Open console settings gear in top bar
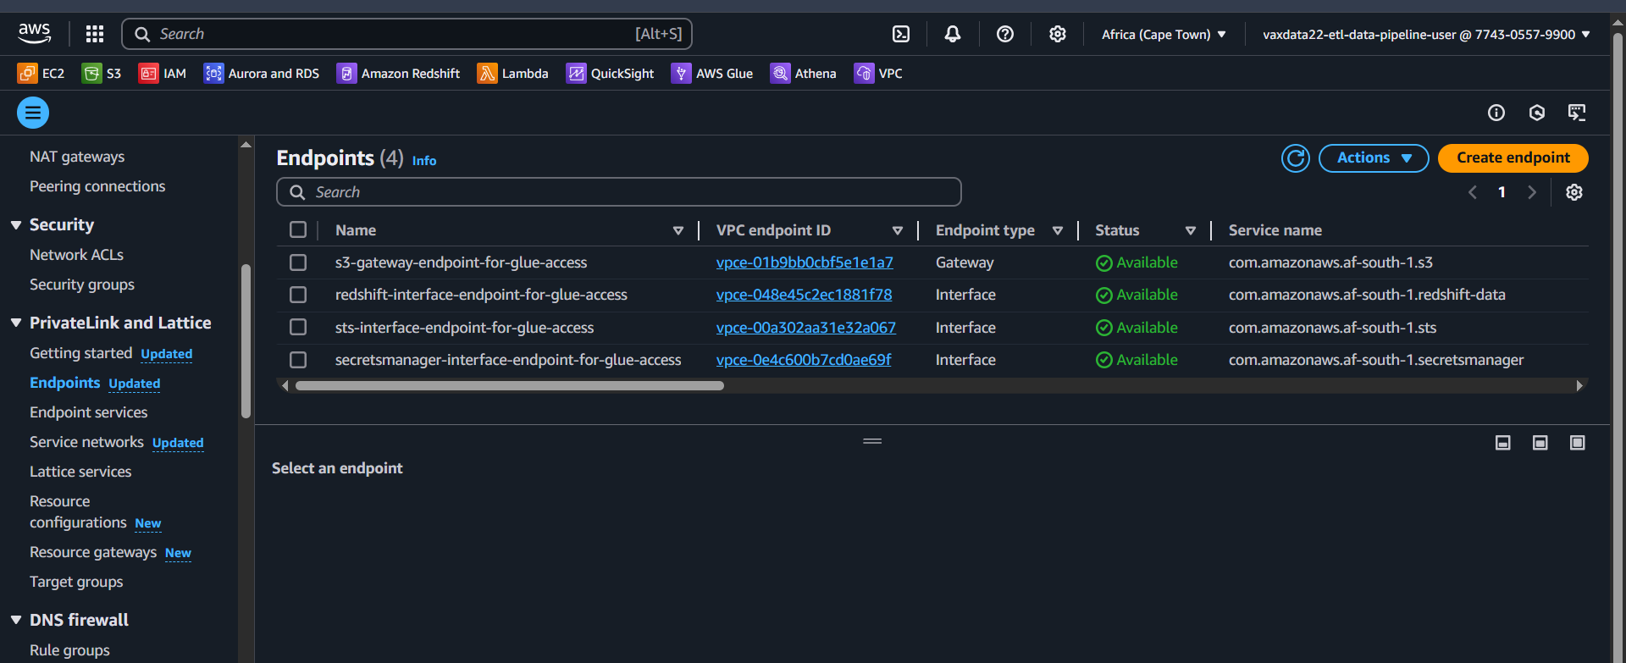Viewport: 1626px width, 663px height. pos(1058,34)
